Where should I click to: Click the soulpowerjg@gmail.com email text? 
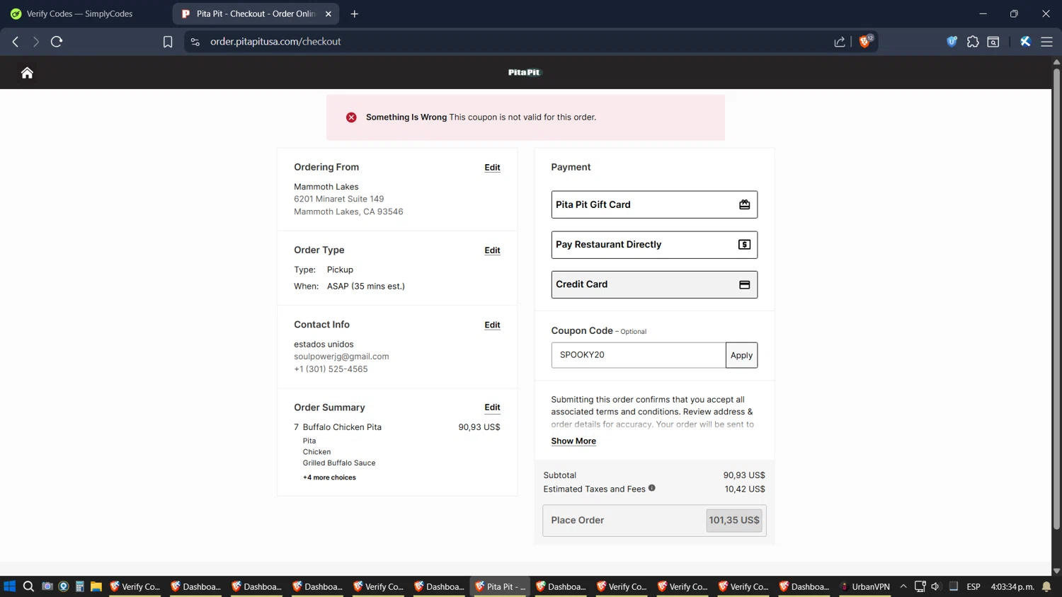pos(341,357)
